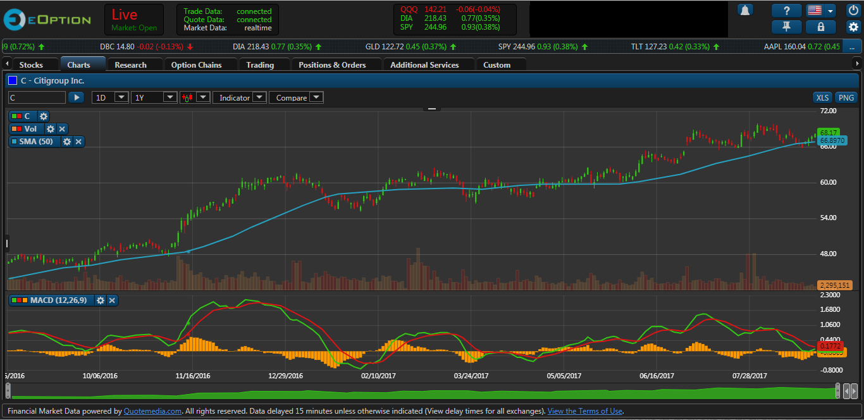The image size is (864, 420).
Task: Click the MACD (12,26,9) legend label
Action: (58, 300)
